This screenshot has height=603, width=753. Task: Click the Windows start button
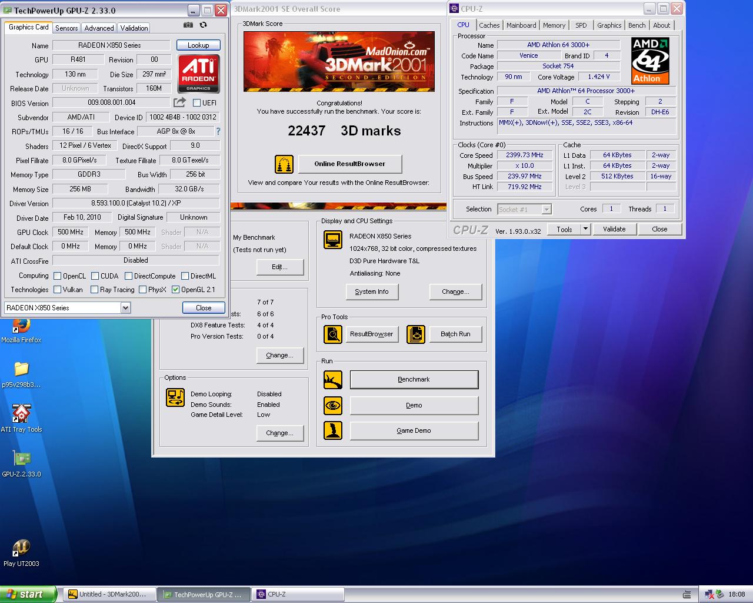click(x=28, y=594)
